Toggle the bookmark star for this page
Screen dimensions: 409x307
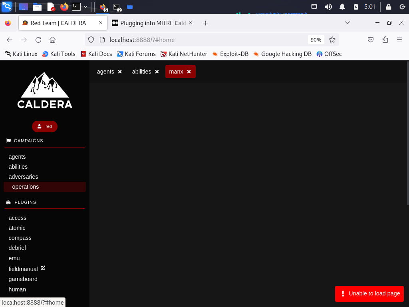[333, 40]
